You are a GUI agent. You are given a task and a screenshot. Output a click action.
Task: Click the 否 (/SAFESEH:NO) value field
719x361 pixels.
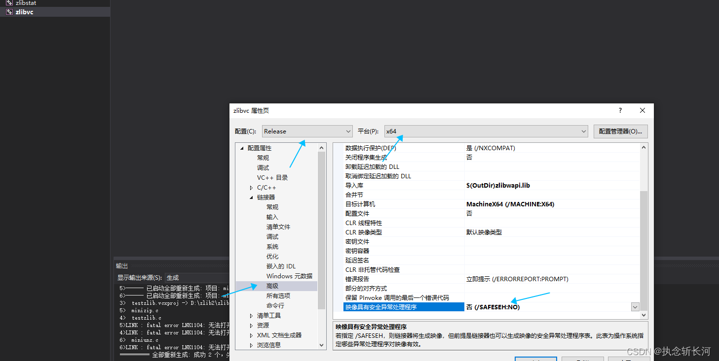point(548,307)
